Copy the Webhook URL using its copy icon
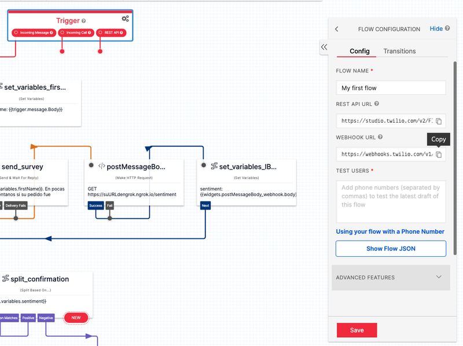Screen dimensions: 463x346 (x=439, y=154)
